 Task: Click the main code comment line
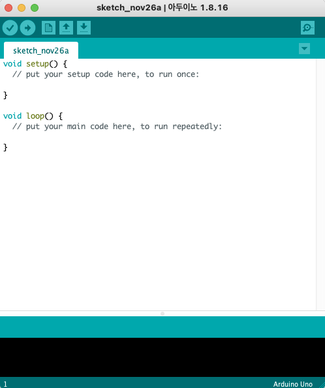[117, 127]
